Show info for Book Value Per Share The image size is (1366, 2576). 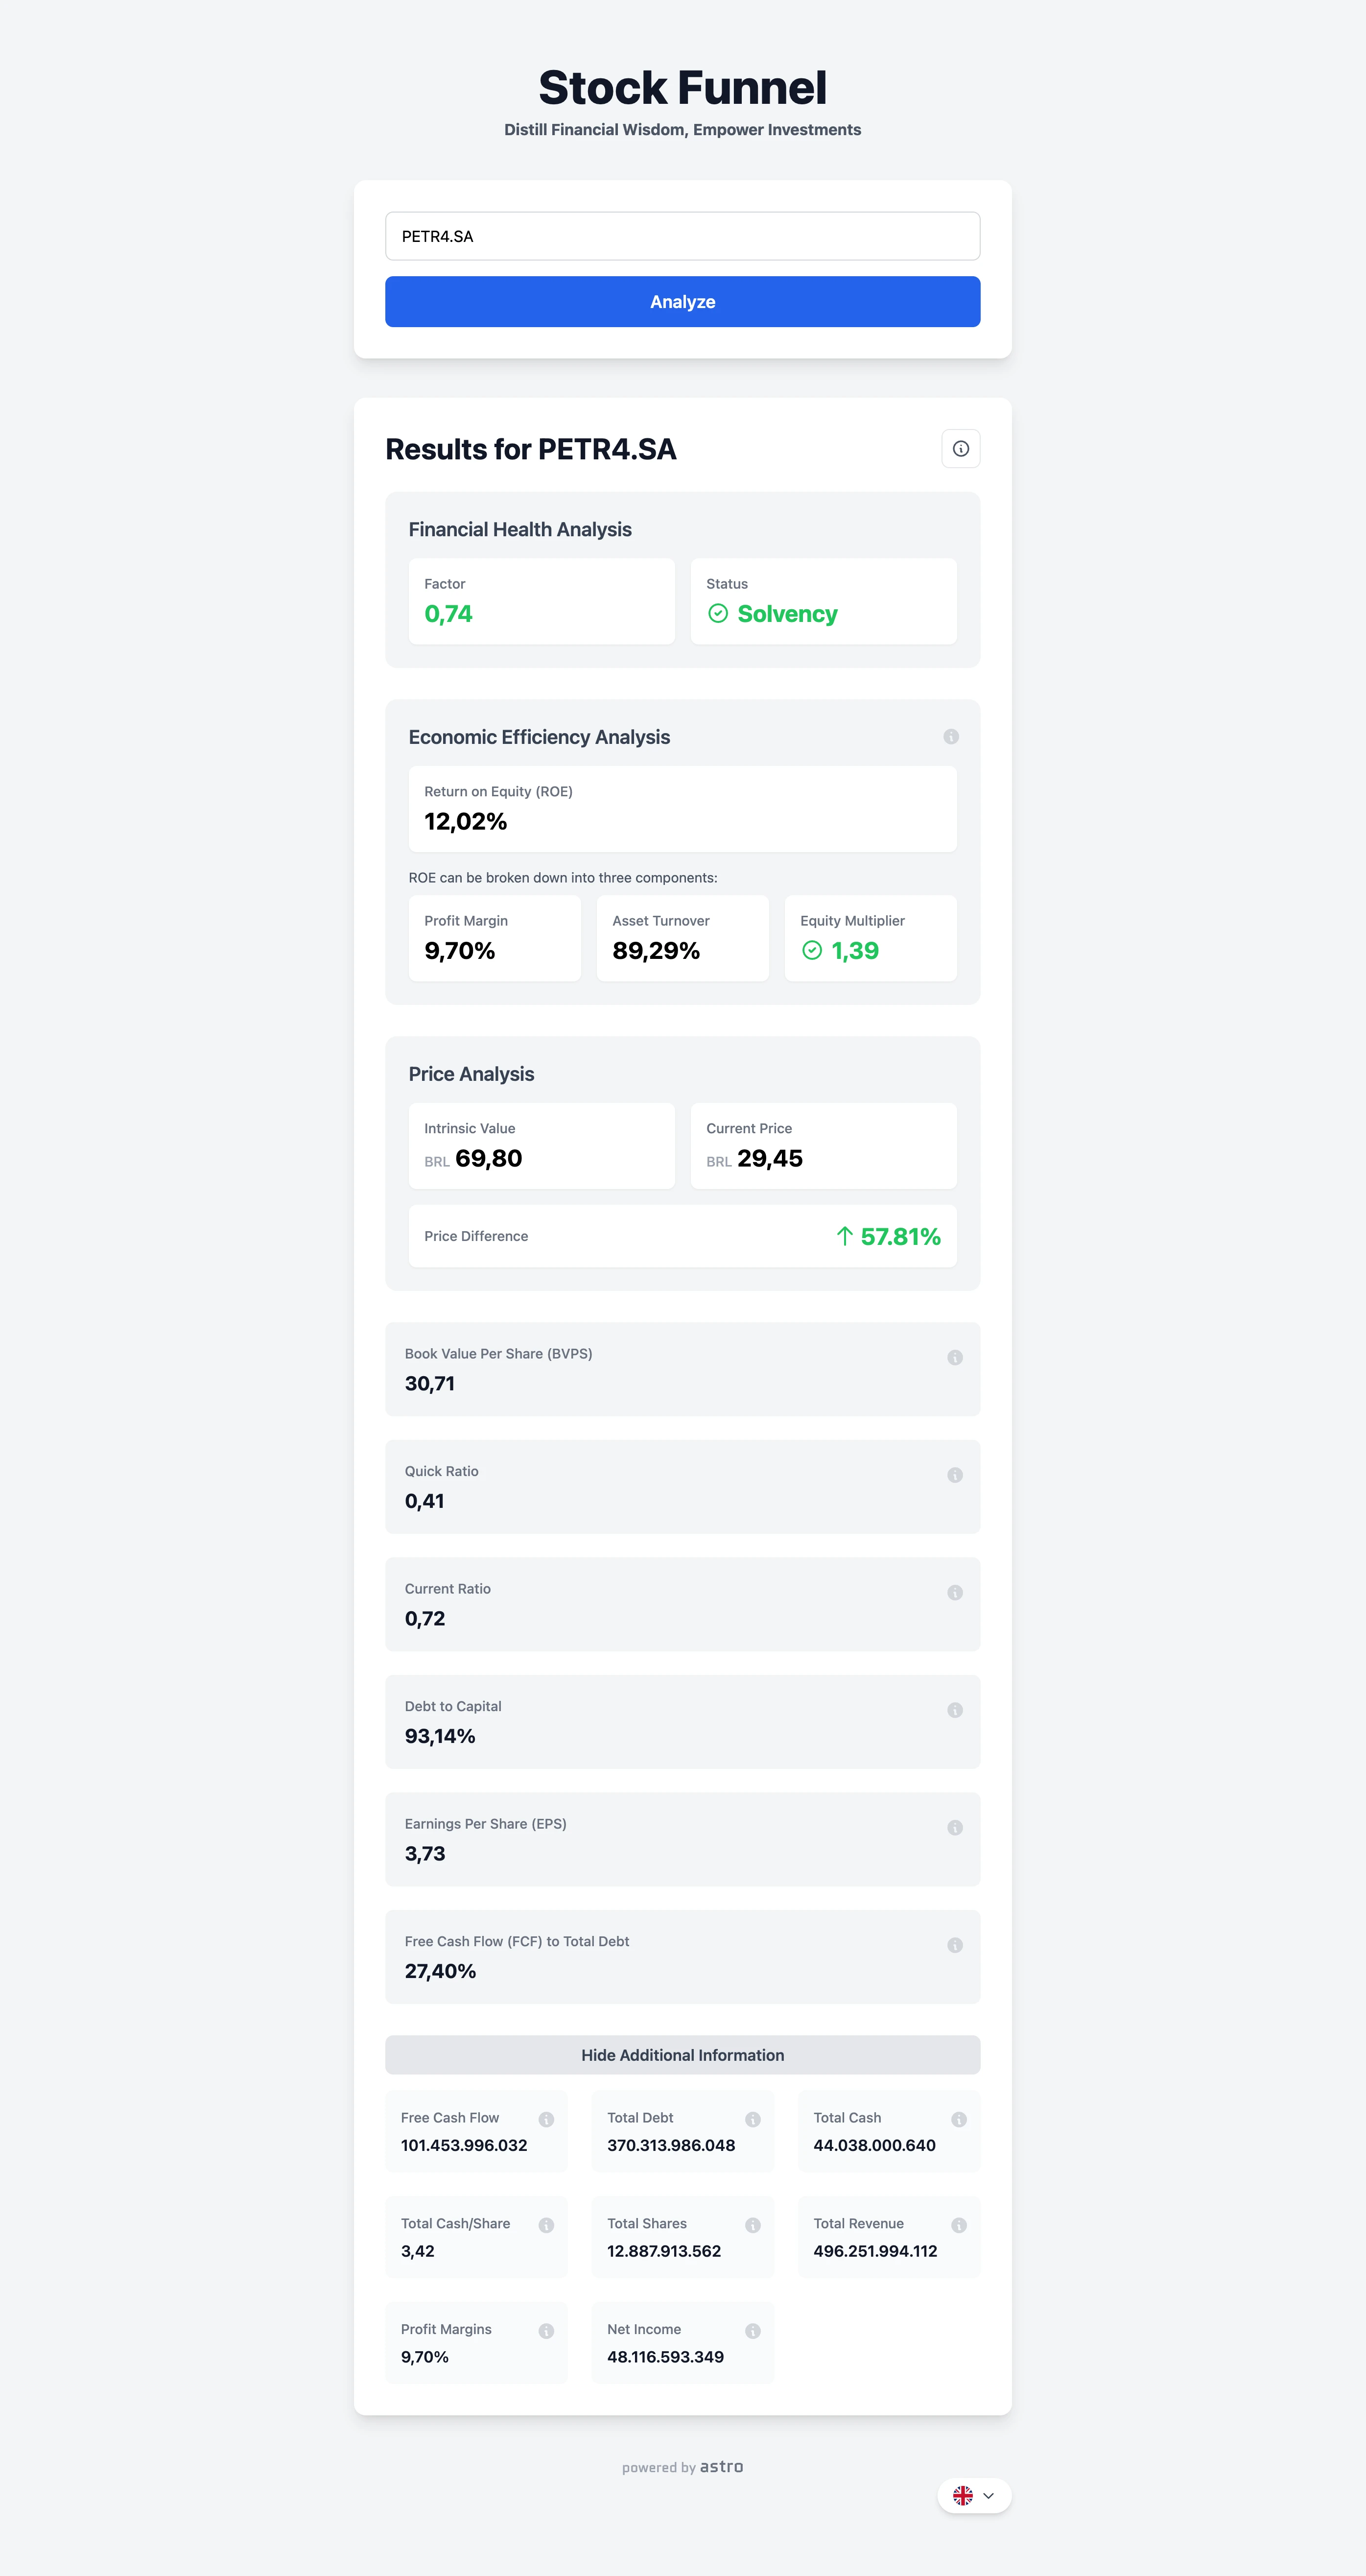tap(955, 1358)
